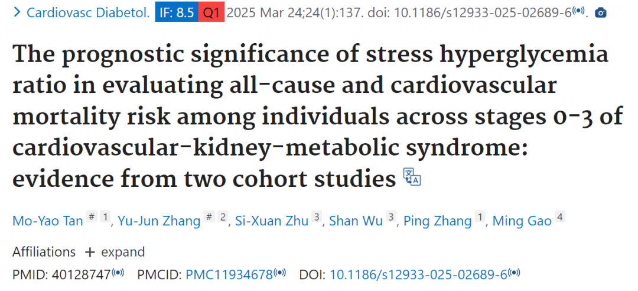Image resolution: width=638 pixels, height=291 pixels.
Task: Click the red Q1 quartile badge
Action: click(211, 13)
